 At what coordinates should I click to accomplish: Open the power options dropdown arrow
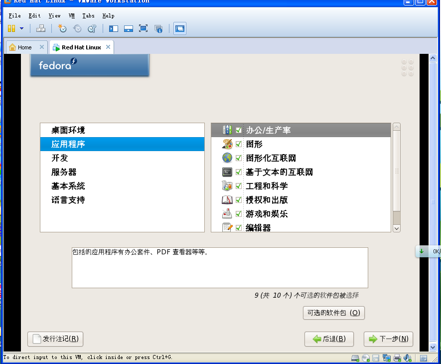click(x=20, y=28)
